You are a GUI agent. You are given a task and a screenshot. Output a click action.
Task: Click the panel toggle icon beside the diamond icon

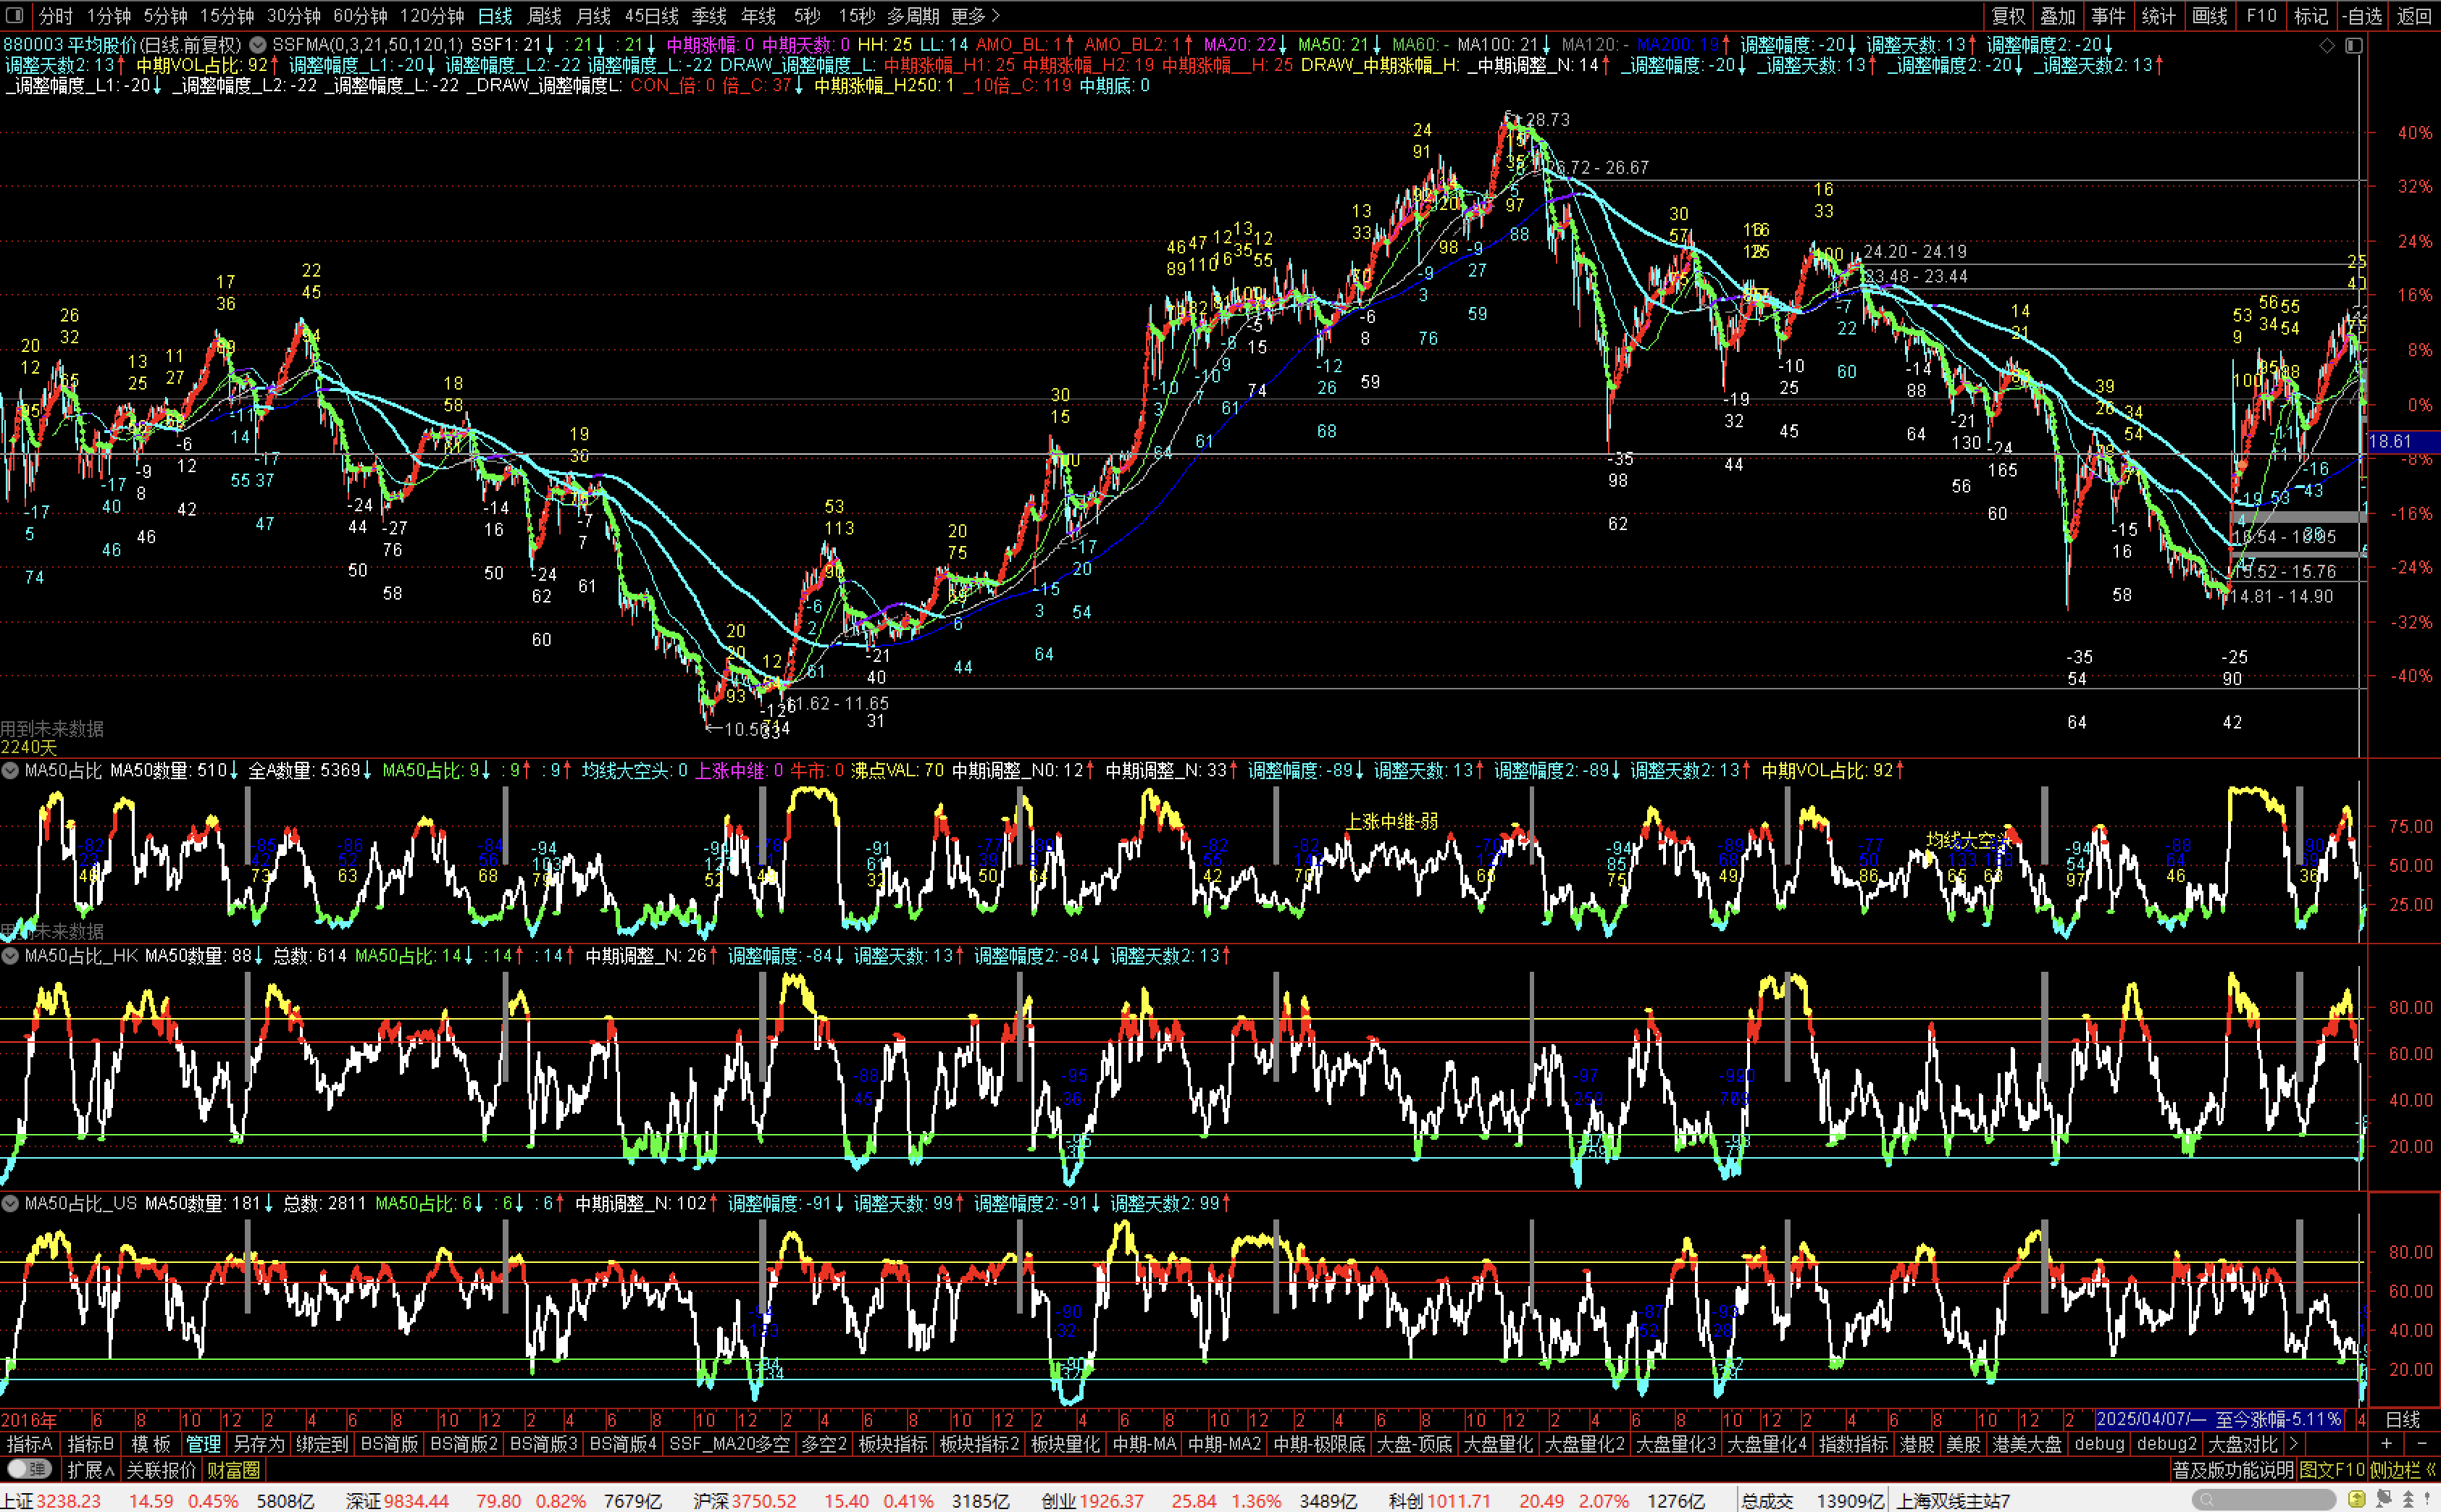2353,45
